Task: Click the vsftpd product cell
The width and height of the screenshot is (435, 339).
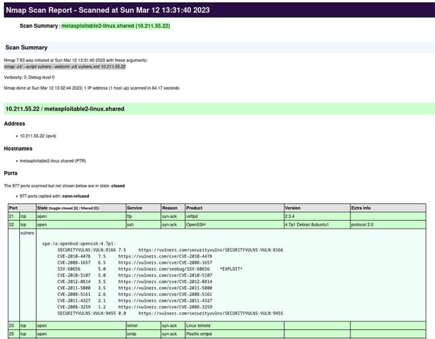Action: [192, 216]
